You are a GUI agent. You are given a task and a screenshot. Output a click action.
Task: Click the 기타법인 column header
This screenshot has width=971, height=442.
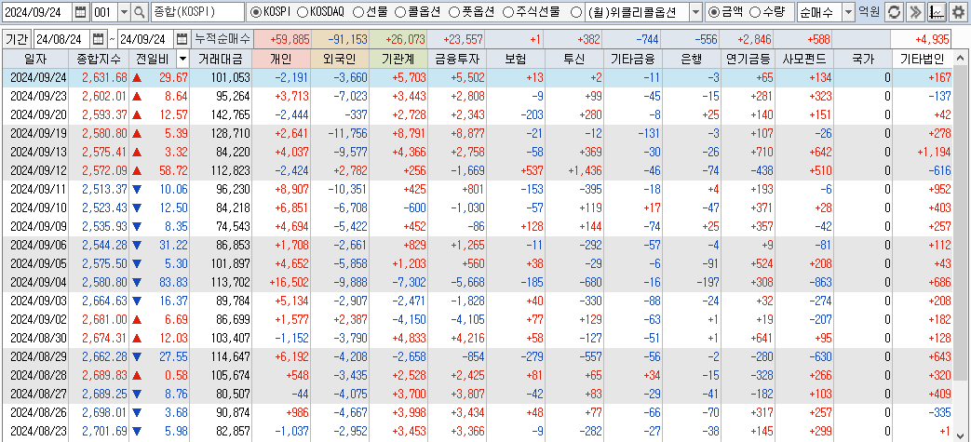pos(922,60)
